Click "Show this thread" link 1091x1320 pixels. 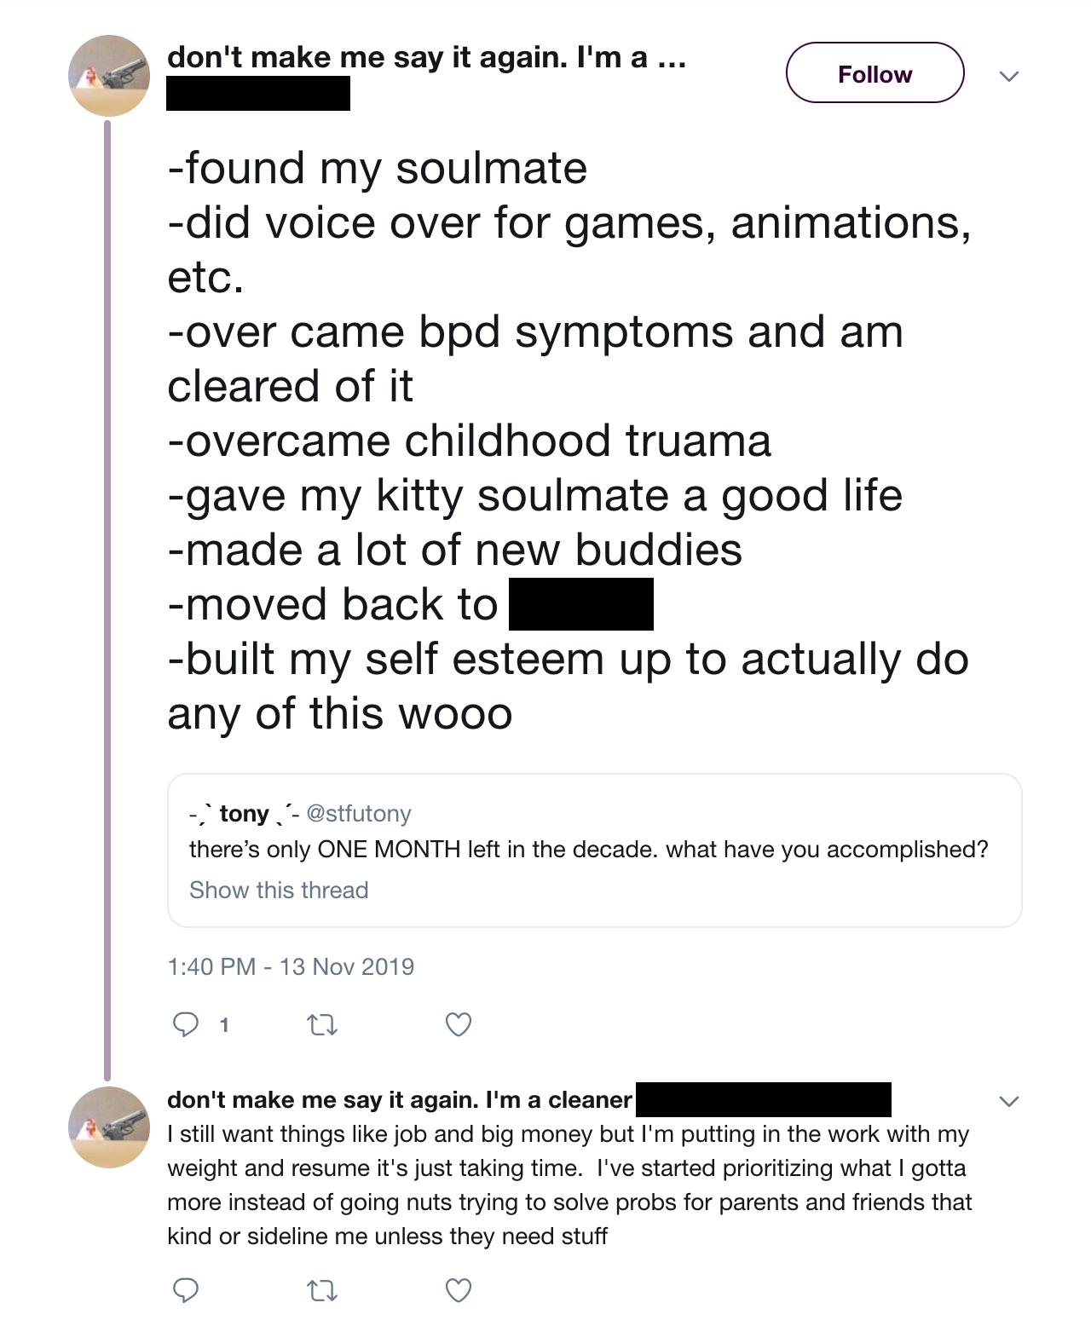[x=279, y=890]
